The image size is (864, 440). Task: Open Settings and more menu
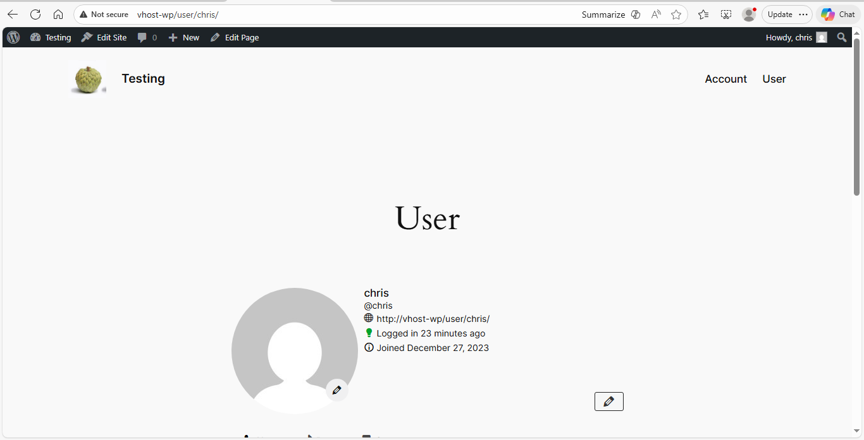pyautogui.click(x=803, y=14)
